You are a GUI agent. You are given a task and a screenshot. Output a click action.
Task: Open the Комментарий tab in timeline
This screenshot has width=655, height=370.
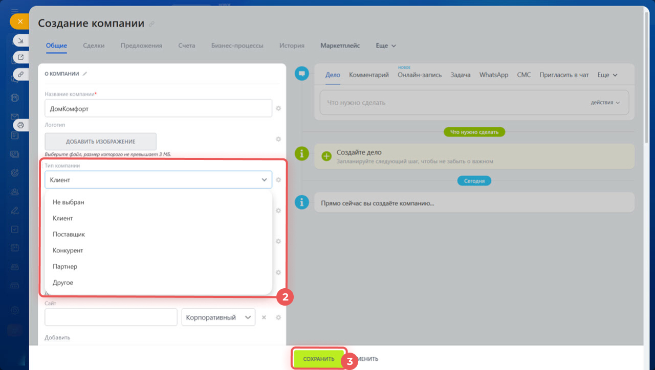[x=368, y=75]
